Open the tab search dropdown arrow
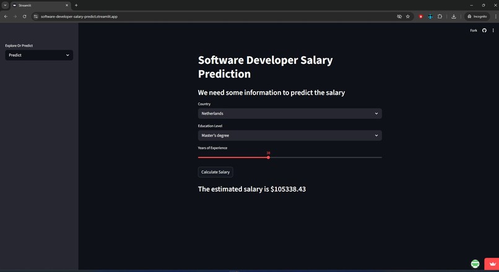The image size is (499, 272). [5, 6]
